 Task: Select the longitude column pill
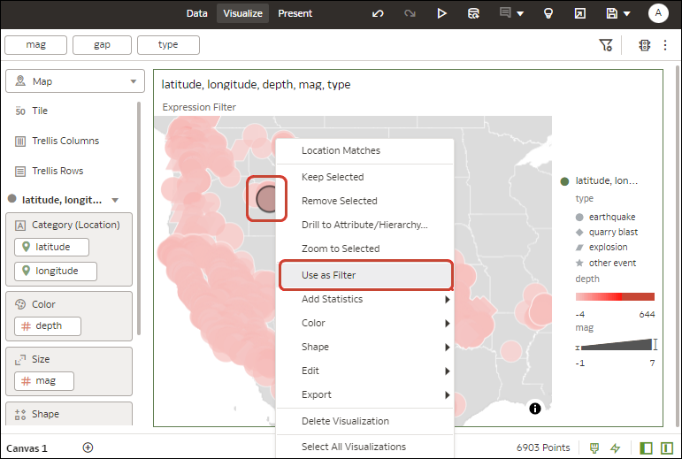pyautogui.click(x=56, y=271)
